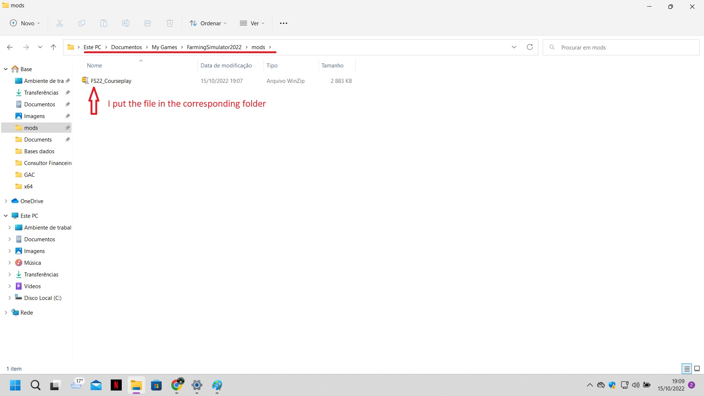The height and width of the screenshot is (396, 704).
Task: Switch to details view layout toggle
Action: click(687, 368)
